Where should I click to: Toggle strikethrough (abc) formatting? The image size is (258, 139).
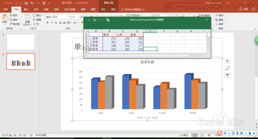(x=64, y=23)
